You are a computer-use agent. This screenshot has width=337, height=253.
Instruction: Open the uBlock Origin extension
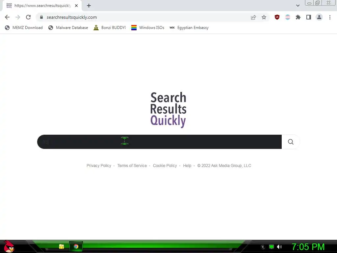[x=277, y=17]
